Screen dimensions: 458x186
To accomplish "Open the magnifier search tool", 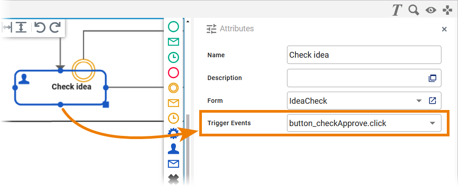I will pos(414,10).
